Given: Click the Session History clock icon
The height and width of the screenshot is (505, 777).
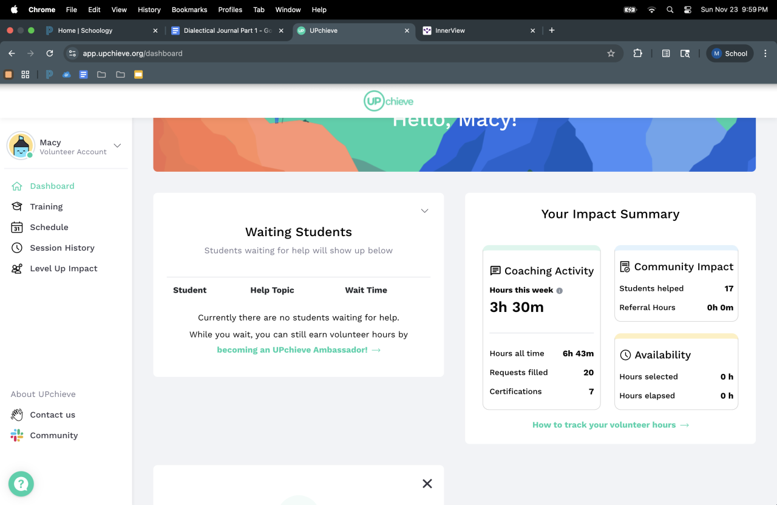Looking at the screenshot, I should point(17,248).
